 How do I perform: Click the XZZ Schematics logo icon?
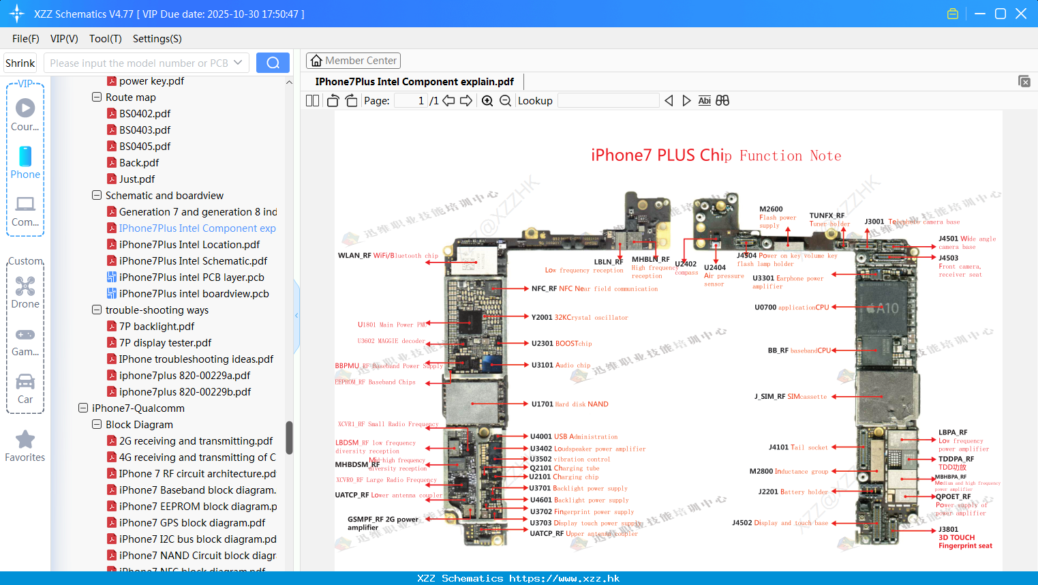17,14
